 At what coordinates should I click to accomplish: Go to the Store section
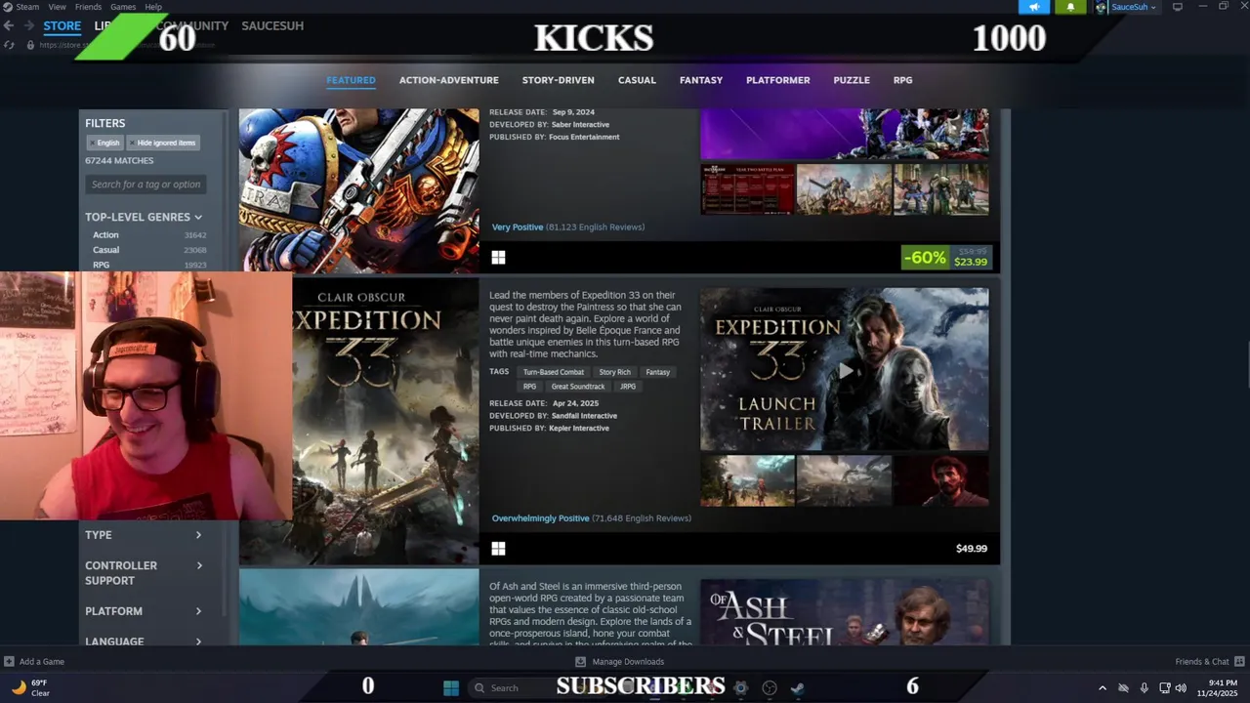(x=62, y=26)
